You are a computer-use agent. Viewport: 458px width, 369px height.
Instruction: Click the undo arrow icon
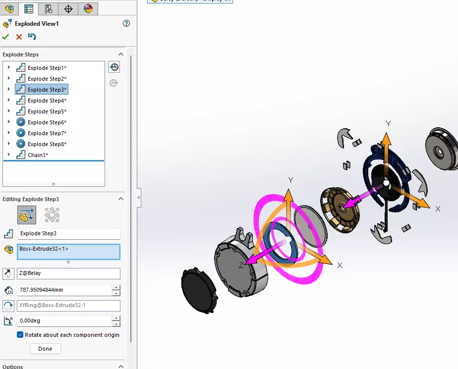[32, 37]
